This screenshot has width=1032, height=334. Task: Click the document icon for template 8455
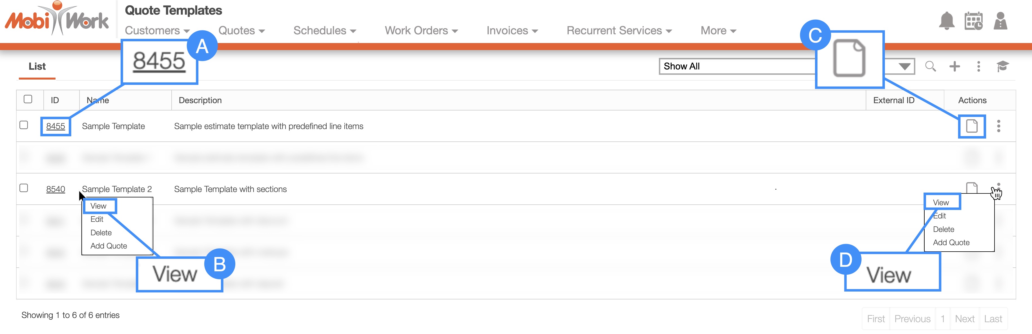971,126
